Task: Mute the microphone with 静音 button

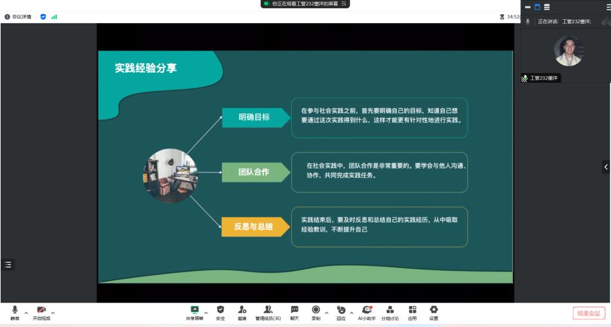Action: [x=15, y=312]
